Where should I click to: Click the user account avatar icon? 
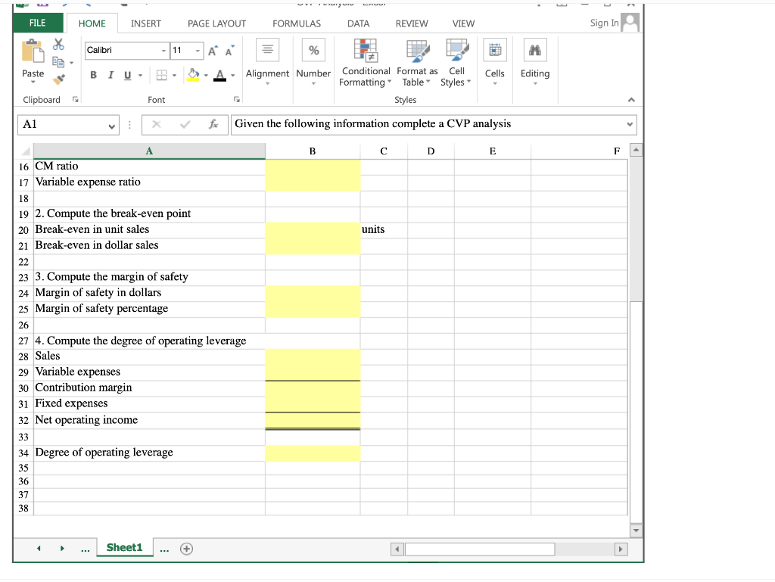(630, 22)
